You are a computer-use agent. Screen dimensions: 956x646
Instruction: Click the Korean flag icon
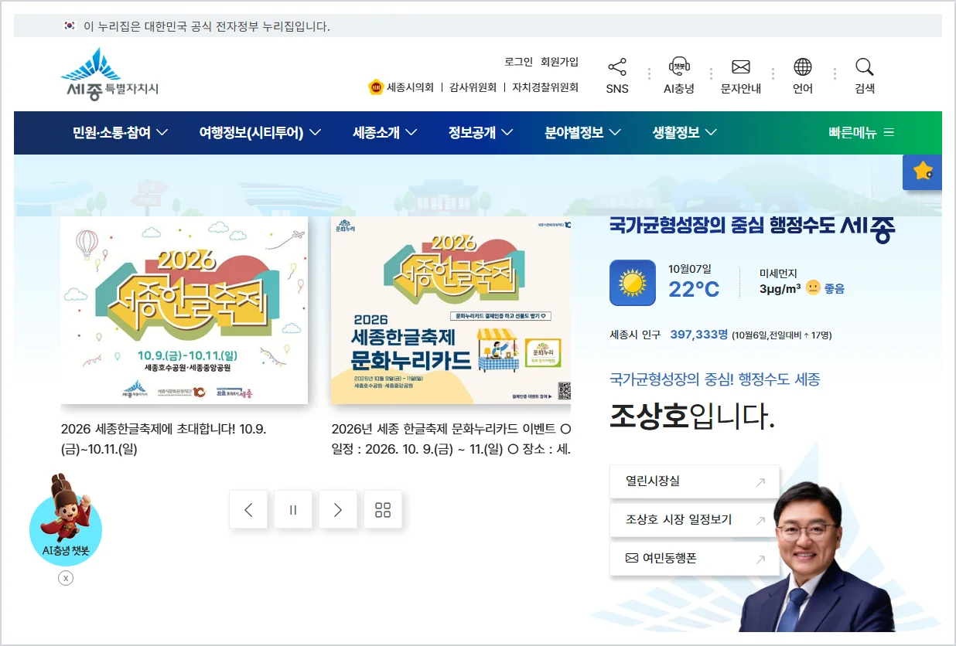(x=70, y=25)
